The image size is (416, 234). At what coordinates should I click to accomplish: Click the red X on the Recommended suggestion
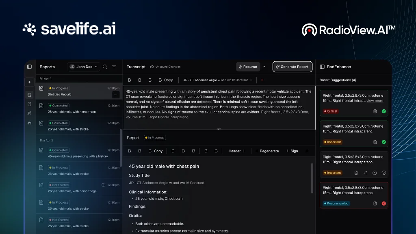coord(384,204)
